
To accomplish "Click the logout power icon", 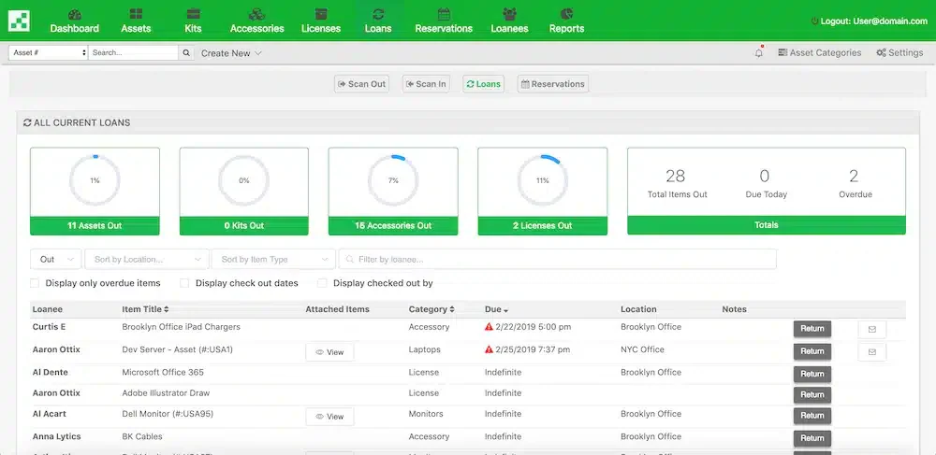I will (x=814, y=21).
